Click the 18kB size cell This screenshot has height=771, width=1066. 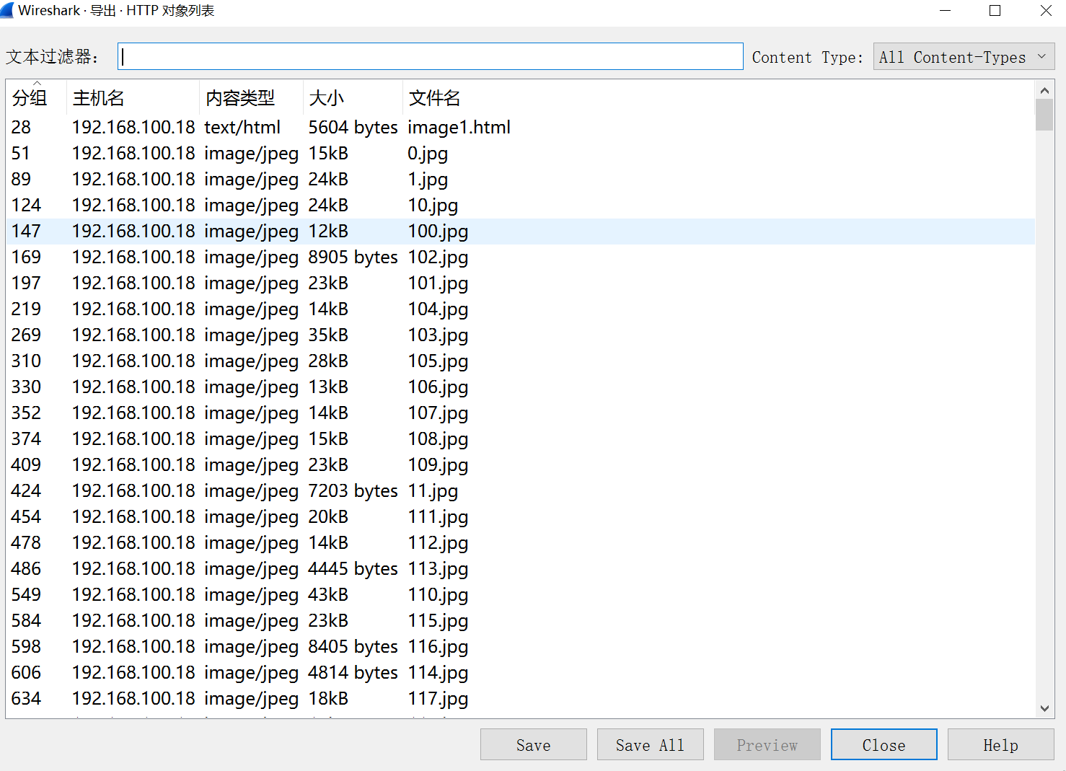328,698
